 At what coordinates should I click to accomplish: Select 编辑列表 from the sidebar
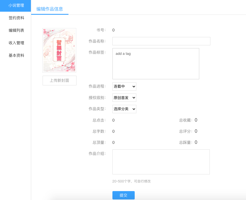click(16, 30)
